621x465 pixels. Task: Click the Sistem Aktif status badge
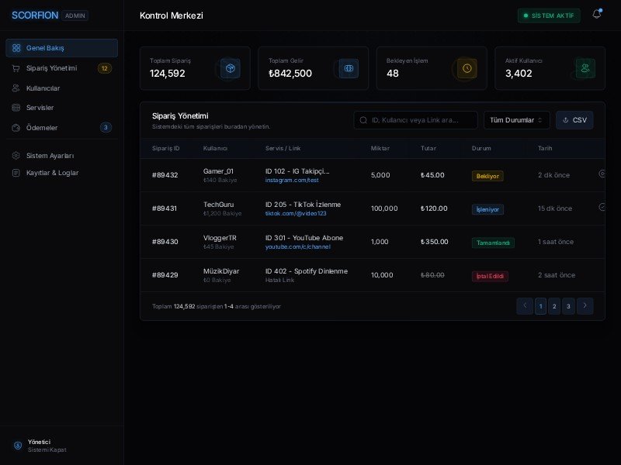click(548, 15)
